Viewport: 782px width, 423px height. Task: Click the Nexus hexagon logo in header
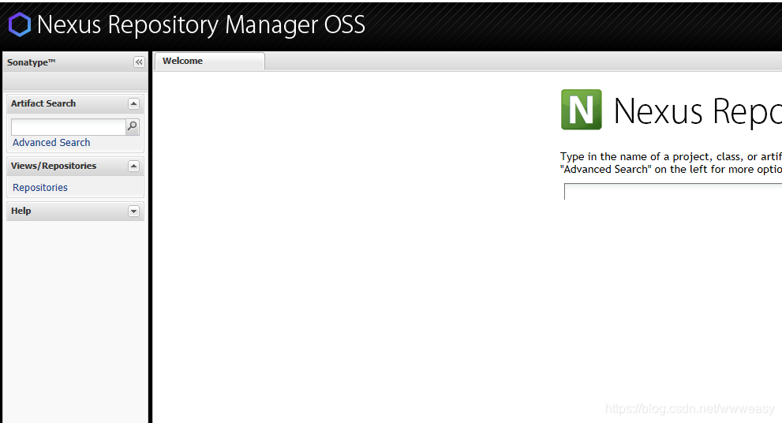[x=20, y=24]
